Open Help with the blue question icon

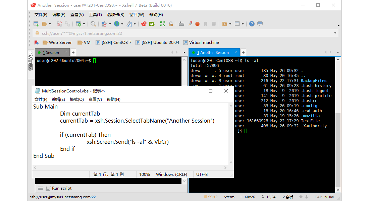[252, 24]
